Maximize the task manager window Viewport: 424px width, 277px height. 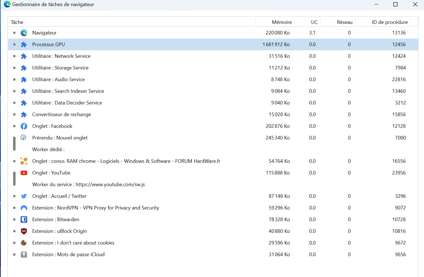coord(395,4)
